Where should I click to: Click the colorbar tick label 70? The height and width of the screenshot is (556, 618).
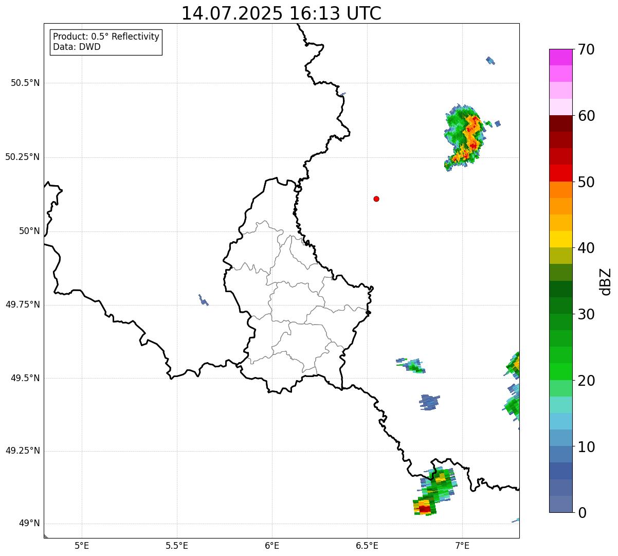point(586,49)
